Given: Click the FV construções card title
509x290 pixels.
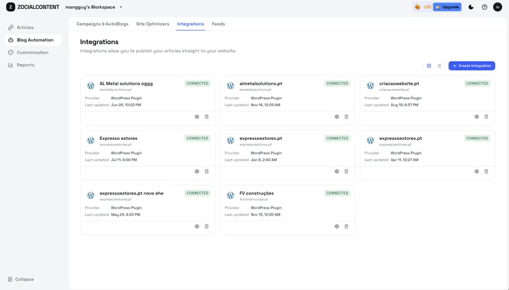Looking at the screenshot, I should (x=256, y=193).
